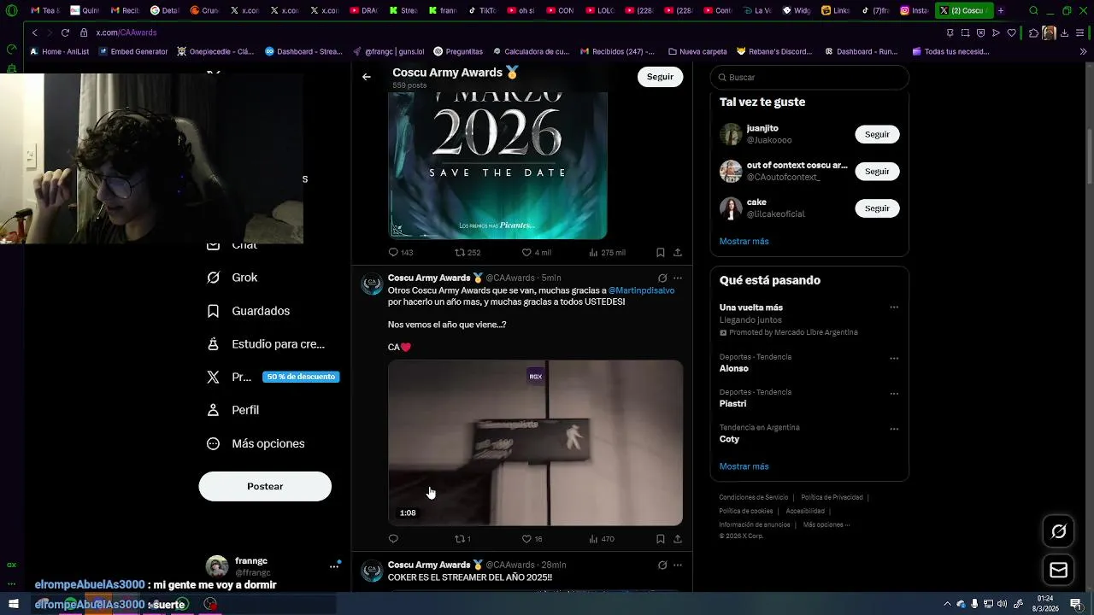The image size is (1094, 615).
Task: Open Grok from the sidebar
Action: click(232, 278)
